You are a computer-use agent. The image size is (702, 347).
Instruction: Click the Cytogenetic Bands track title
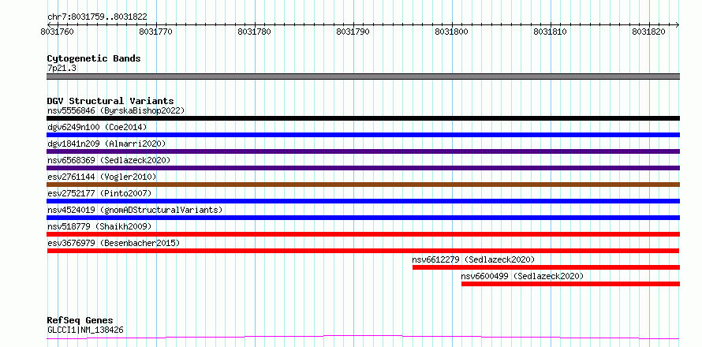click(94, 58)
